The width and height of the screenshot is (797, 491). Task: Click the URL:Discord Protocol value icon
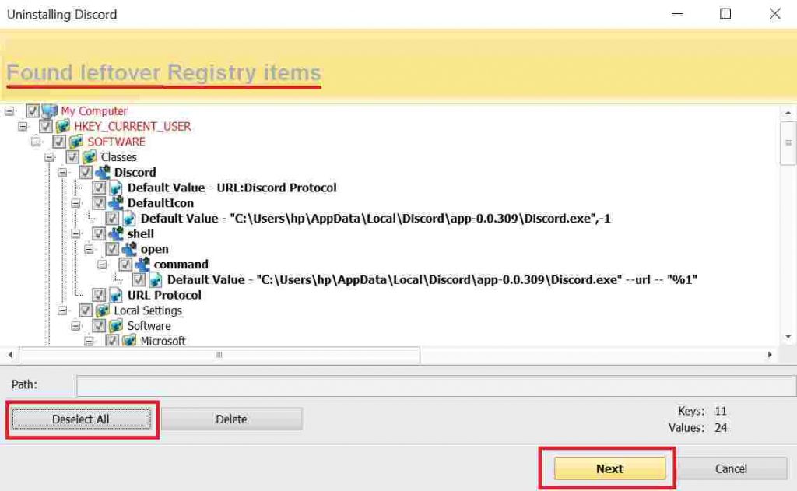(x=116, y=188)
